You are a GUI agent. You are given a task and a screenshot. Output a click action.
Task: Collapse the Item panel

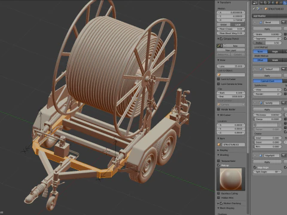point(218,139)
